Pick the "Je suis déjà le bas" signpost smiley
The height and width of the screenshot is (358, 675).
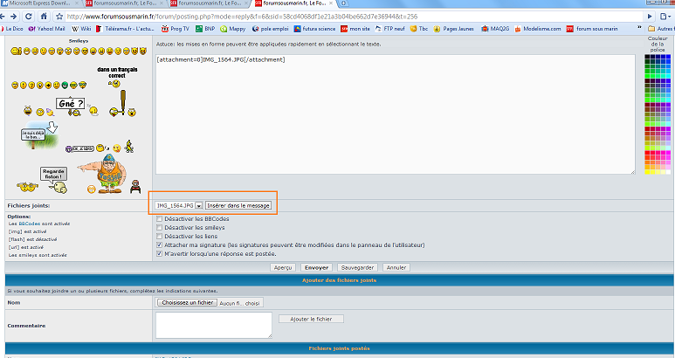[34, 135]
